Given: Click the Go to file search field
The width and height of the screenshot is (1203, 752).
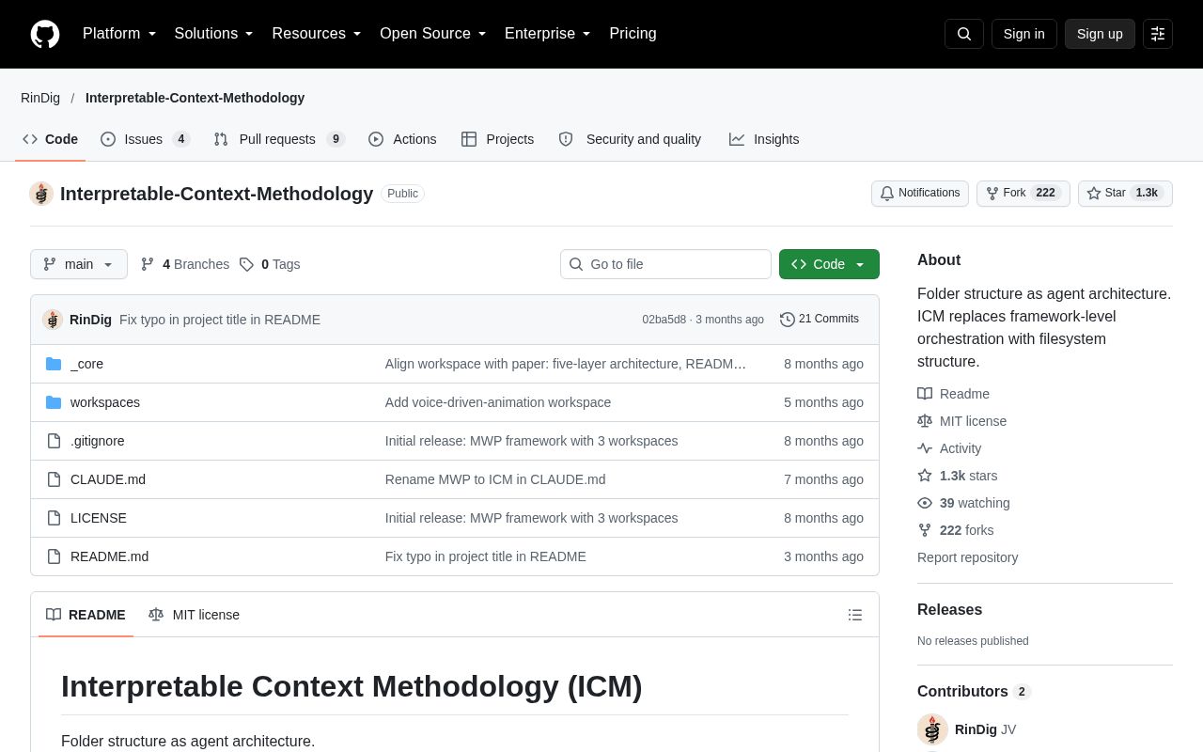Looking at the screenshot, I should 665,264.
